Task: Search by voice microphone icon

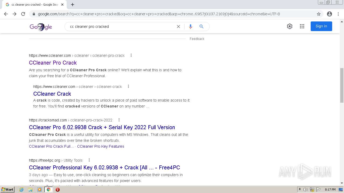Action: click(190, 27)
